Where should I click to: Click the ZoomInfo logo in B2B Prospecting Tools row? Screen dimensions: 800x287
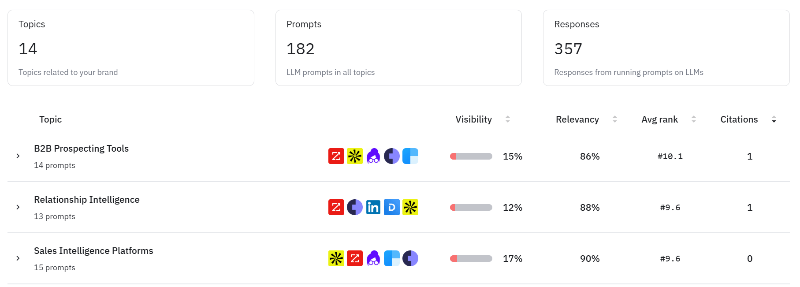pyautogui.click(x=336, y=156)
